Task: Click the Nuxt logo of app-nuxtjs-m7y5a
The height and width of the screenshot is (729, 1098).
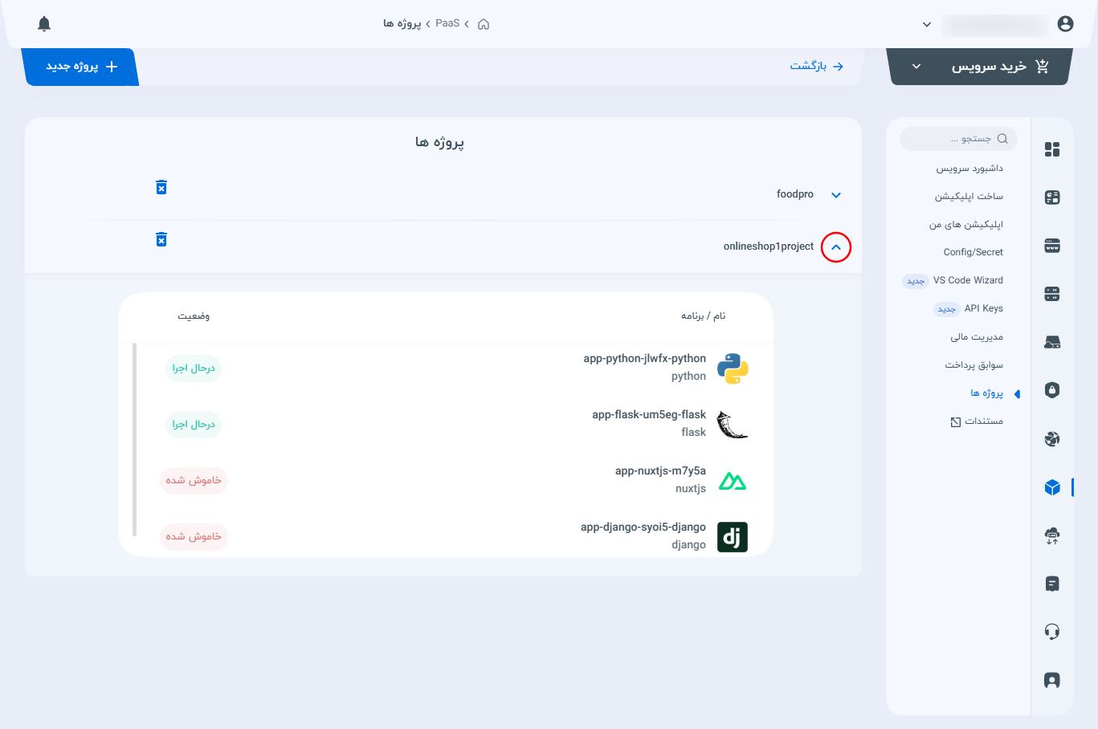Action: click(733, 481)
